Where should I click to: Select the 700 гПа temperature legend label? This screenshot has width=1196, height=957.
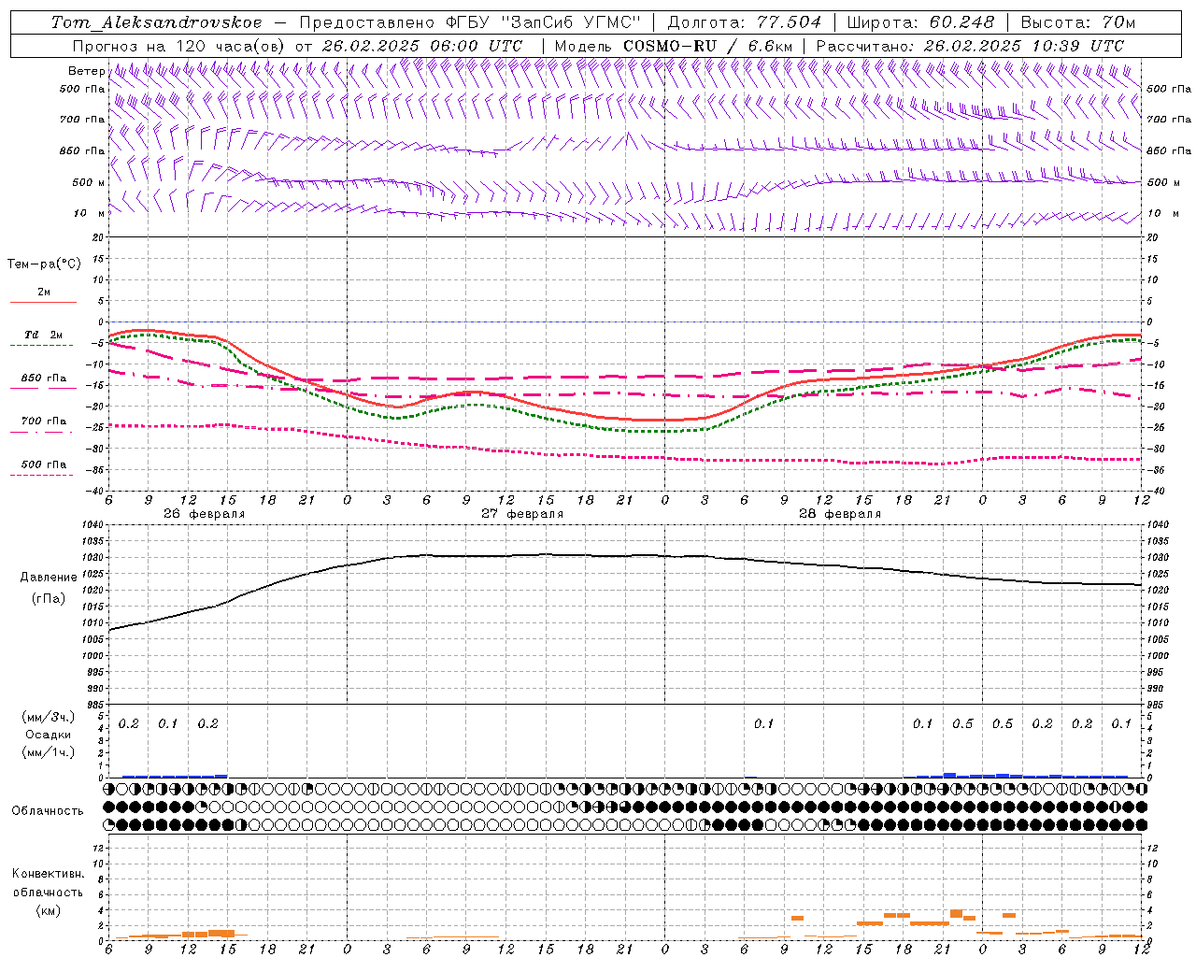[44, 421]
